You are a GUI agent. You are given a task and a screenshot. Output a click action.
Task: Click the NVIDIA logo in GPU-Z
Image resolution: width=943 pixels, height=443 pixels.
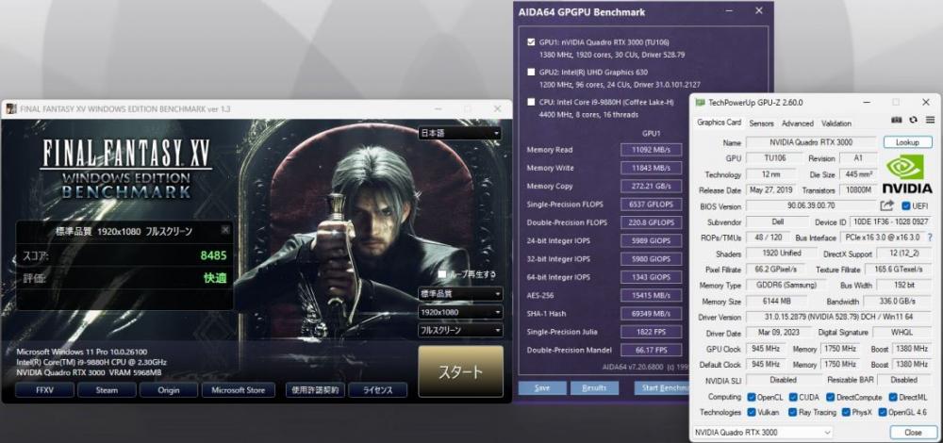(907, 175)
